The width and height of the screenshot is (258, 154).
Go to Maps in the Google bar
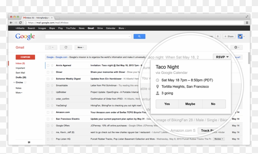(52, 28)
